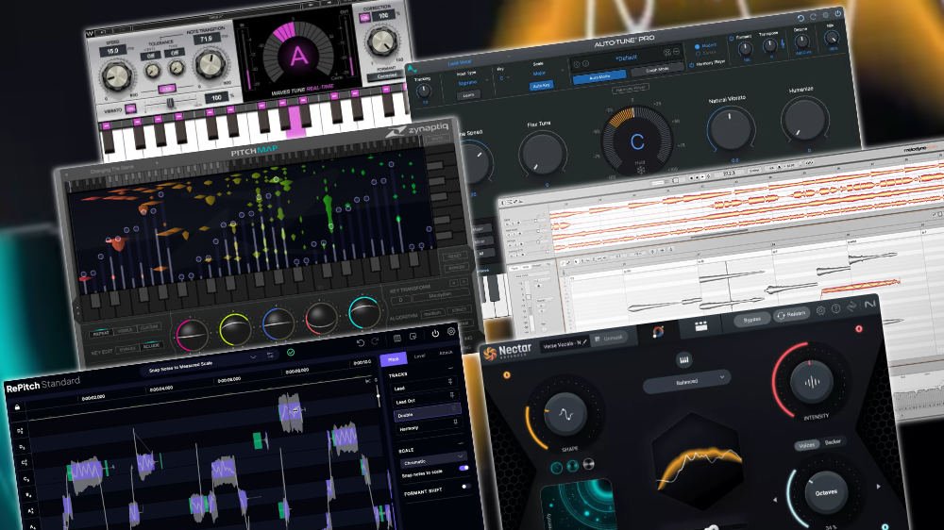Select Nectar Backer tab
Image resolution: width=944 pixels, height=530 pixels.
tap(833, 442)
